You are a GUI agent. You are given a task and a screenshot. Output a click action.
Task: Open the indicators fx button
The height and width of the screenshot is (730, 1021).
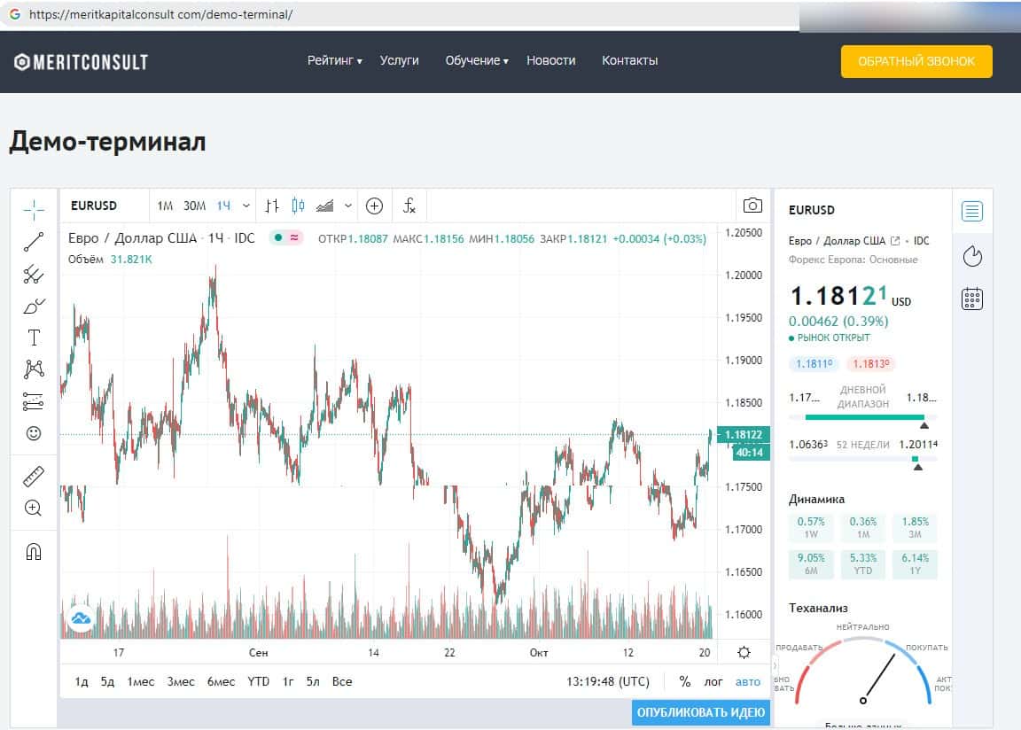[x=409, y=206]
